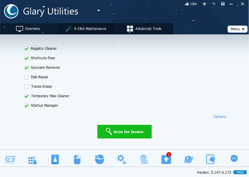This screenshot has width=249, height=177.
Task: Switch to the Advanced Tools tab
Action: point(144,29)
